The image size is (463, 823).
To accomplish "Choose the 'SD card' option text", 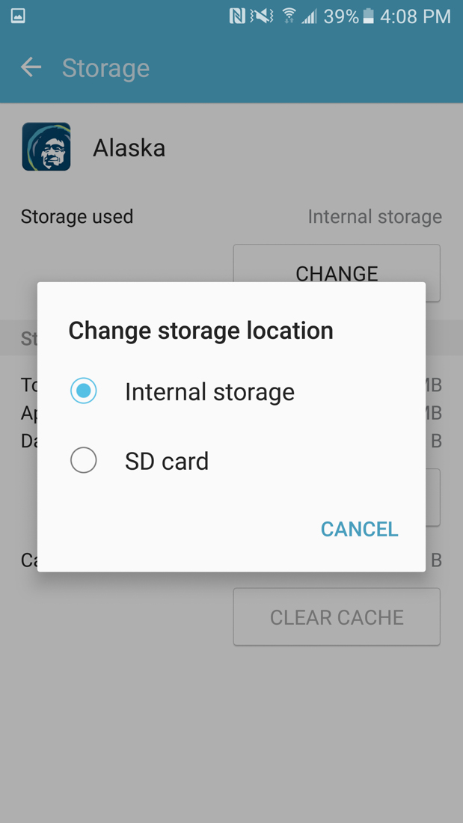I will tap(167, 461).
